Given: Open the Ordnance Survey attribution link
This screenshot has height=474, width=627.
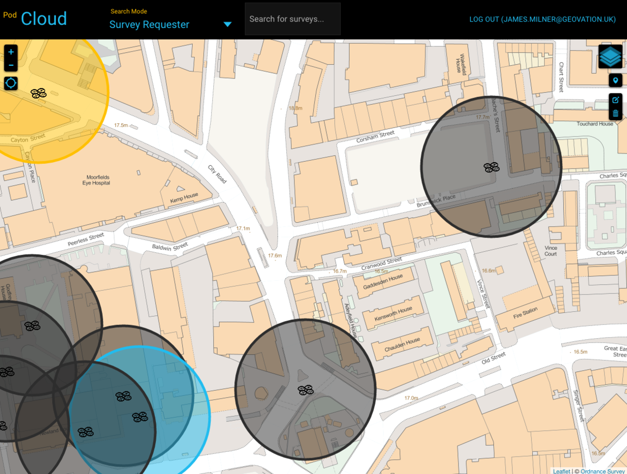Looking at the screenshot, I should (603, 471).
